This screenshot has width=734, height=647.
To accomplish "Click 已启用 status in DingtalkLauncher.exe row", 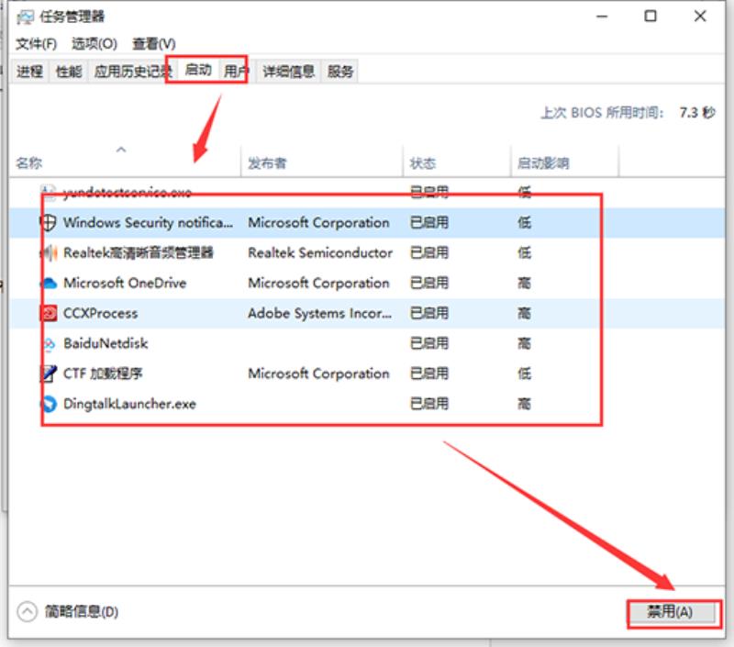I will coord(429,404).
